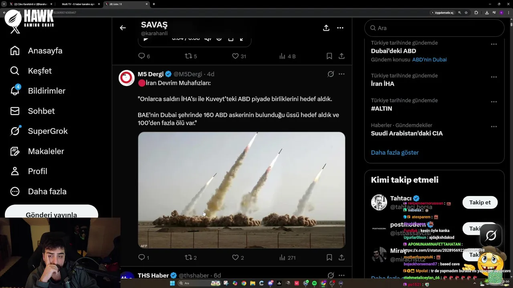
Task: Reply to the M5 Dergi post
Action: (x=143, y=258)
